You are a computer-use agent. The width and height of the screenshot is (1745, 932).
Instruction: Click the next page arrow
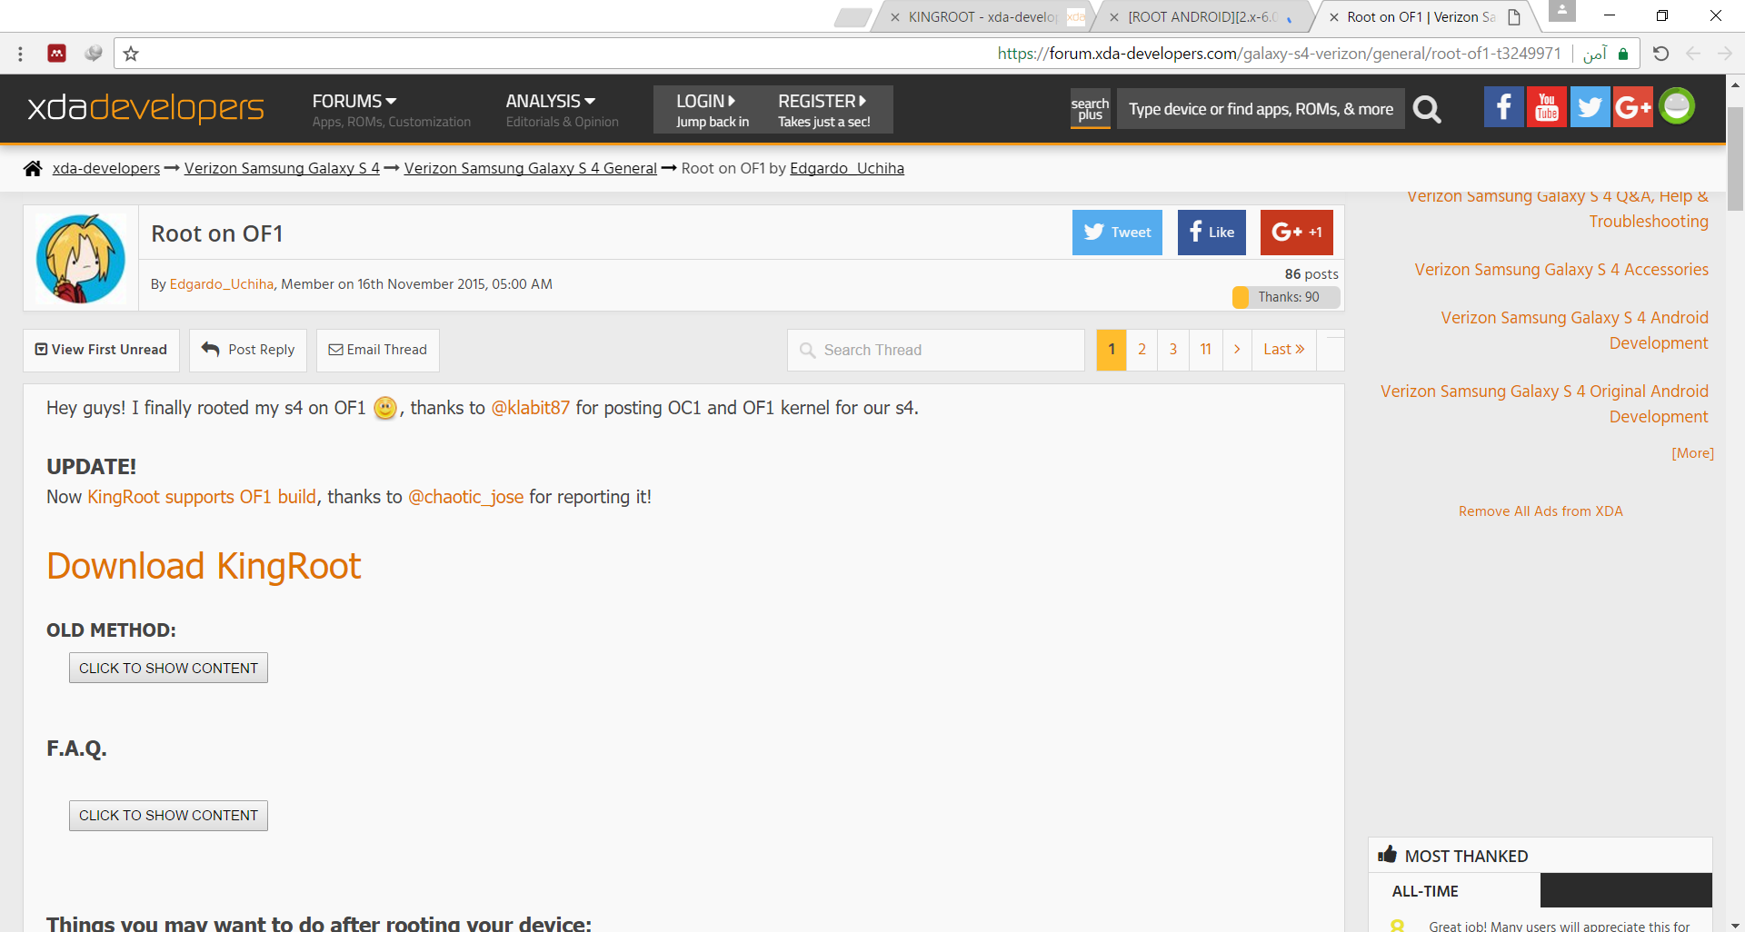(1237, 350)
